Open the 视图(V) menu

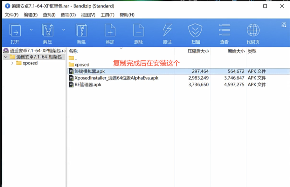pos(88,15)
